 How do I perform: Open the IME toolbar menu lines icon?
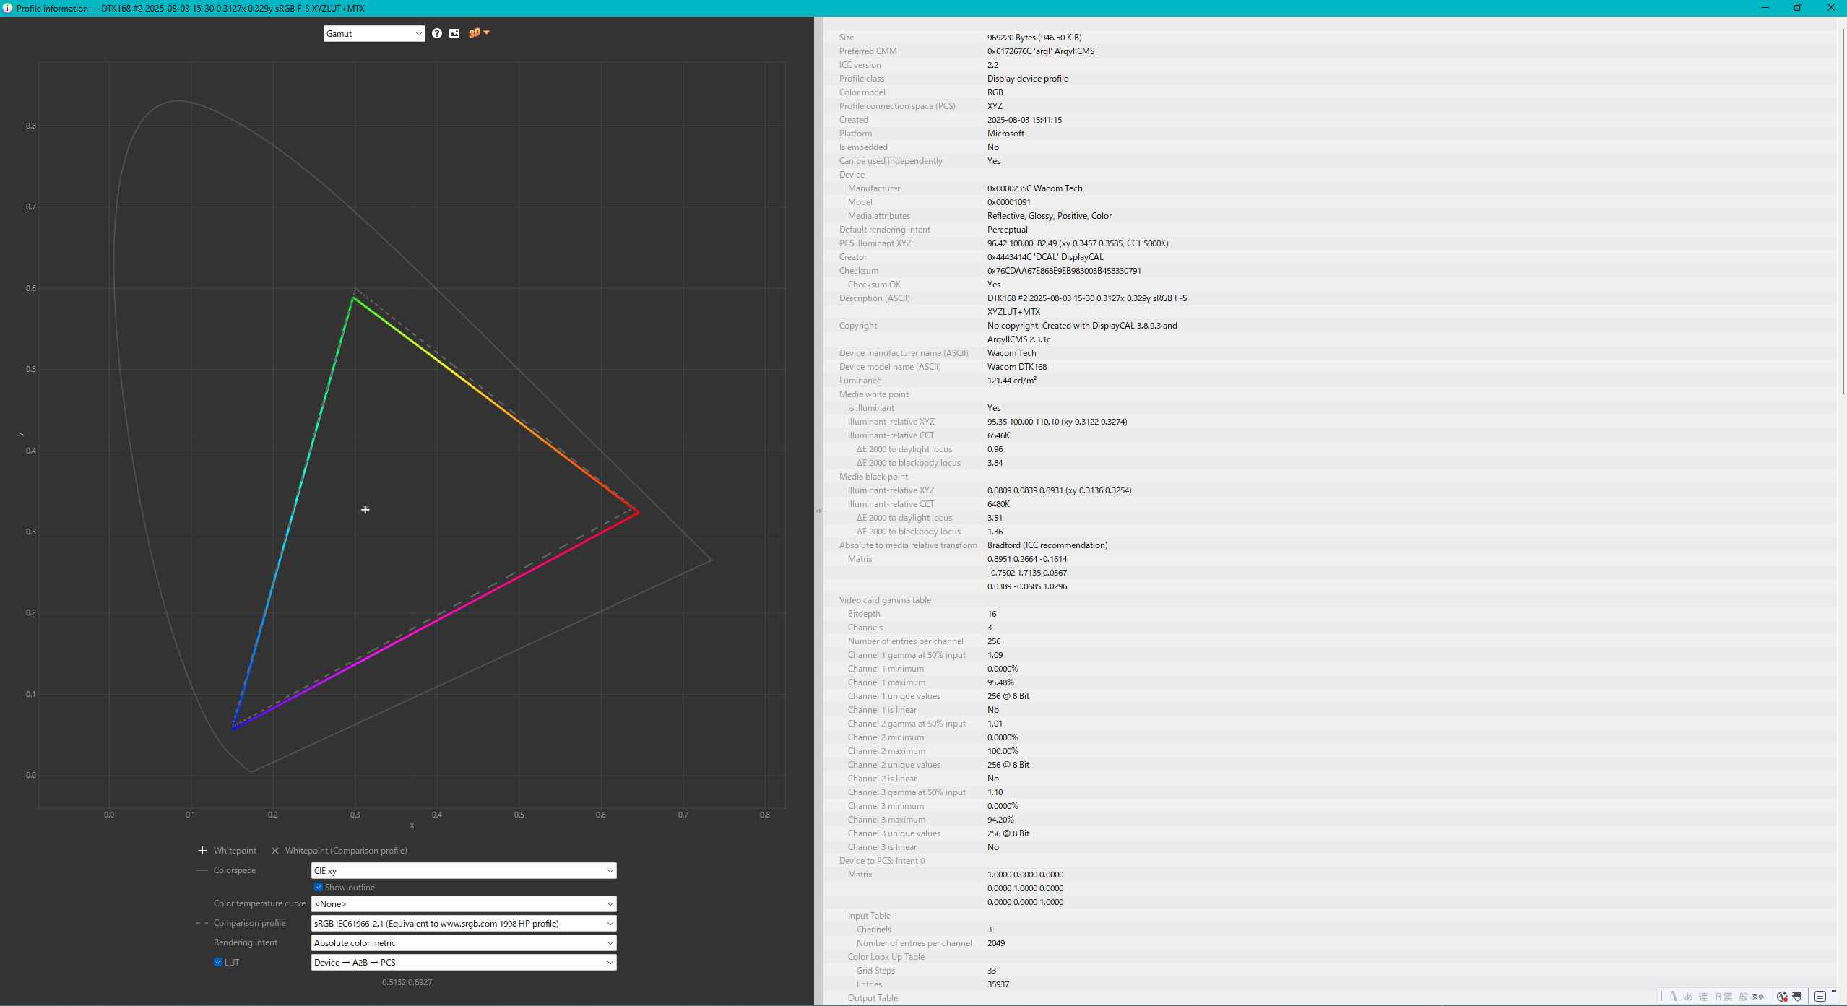[1820, 997]
